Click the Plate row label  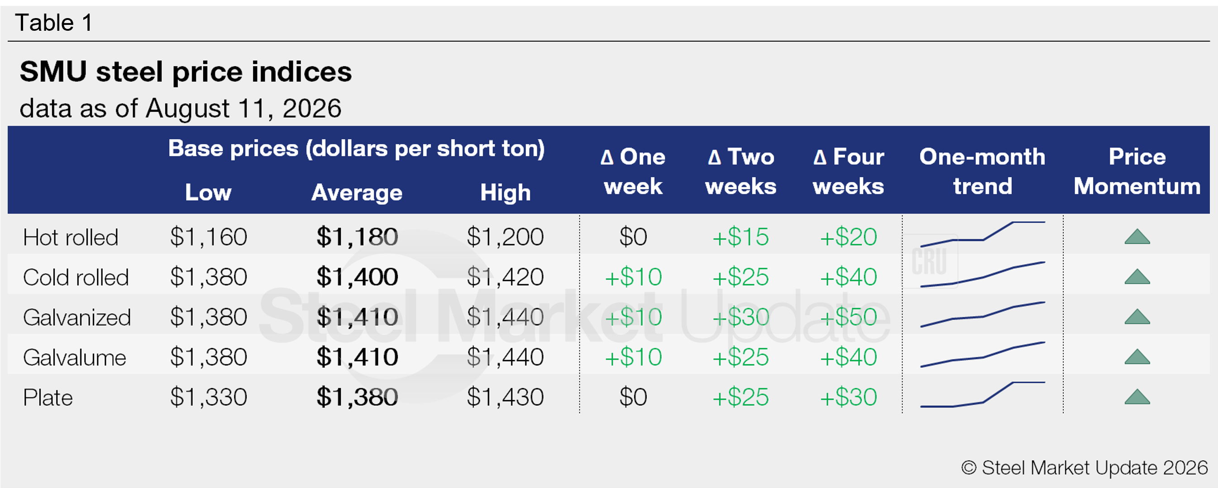point(48,397)
